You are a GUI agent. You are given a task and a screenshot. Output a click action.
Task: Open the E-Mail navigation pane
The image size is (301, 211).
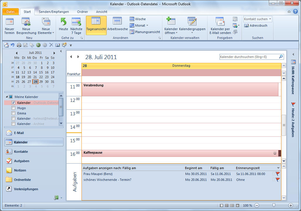click(x=34, y=133)
